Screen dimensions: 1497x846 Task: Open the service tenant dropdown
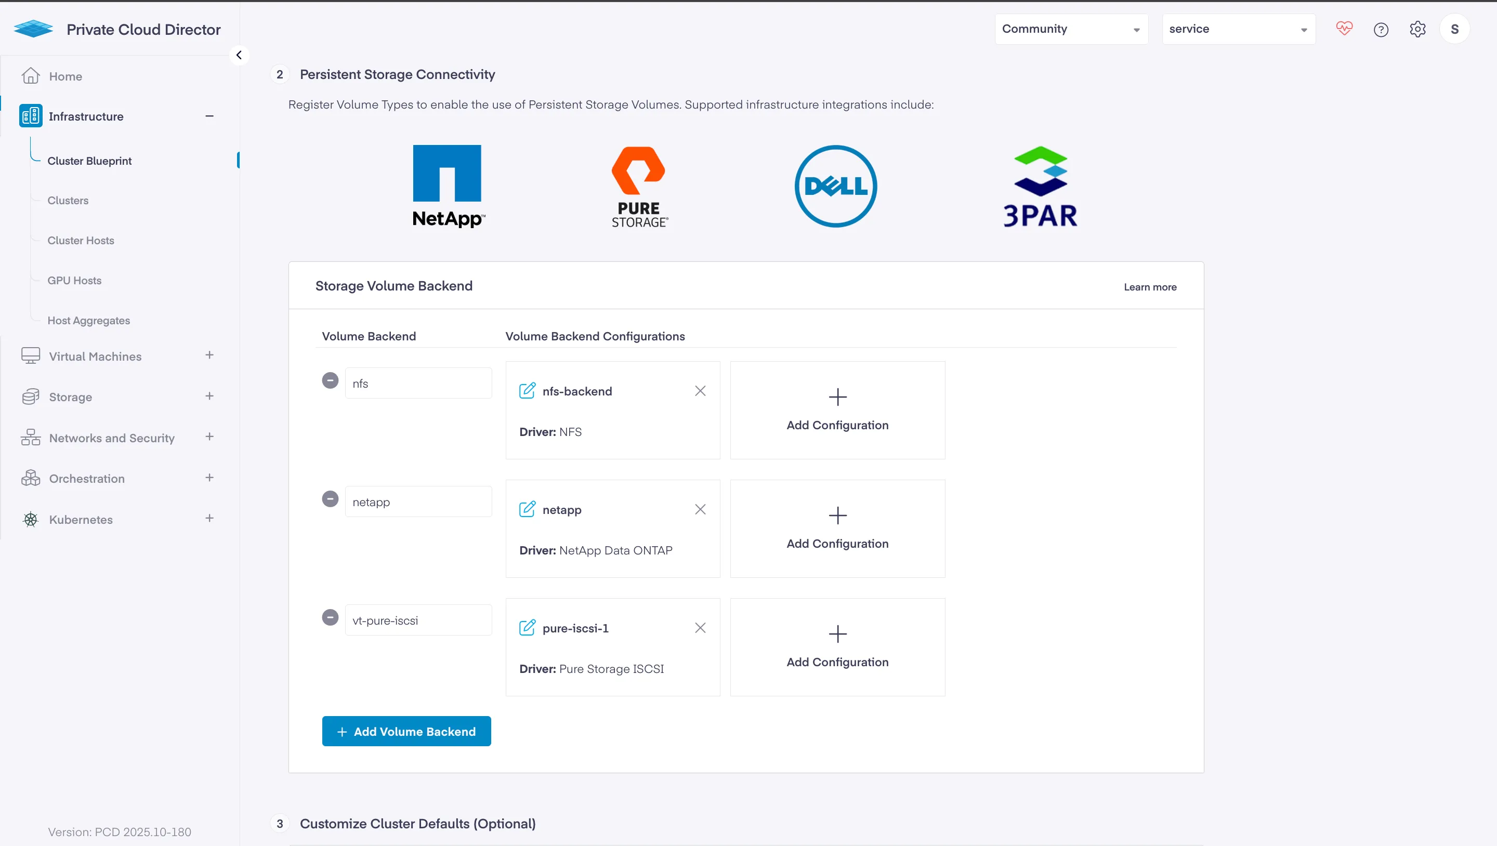[1238, 29]
